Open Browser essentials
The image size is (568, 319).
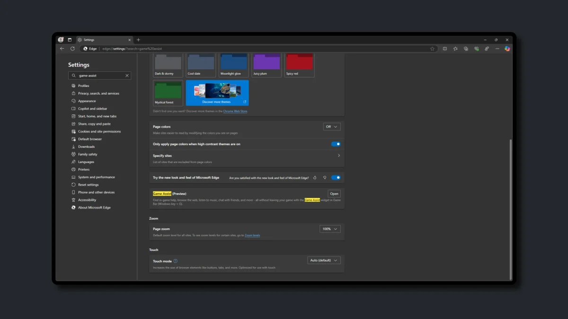pyautogui.click(x=476, y=48)
